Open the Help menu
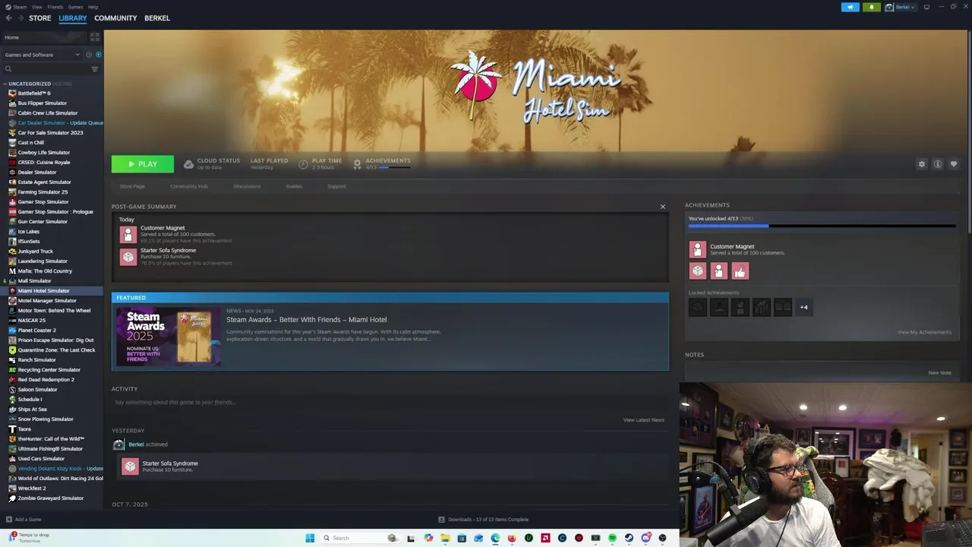Image resolution: width=972 pixels, height=547 pixels. click(x=93, y=7)
